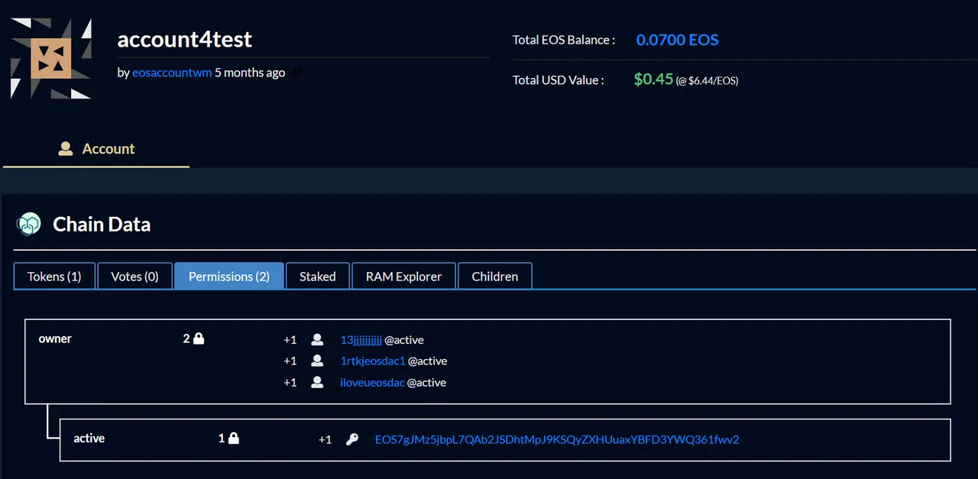Screen dimensions: 978x479
Task: Click the key icon beside the EOS public key
Action: tap(352, 439)
